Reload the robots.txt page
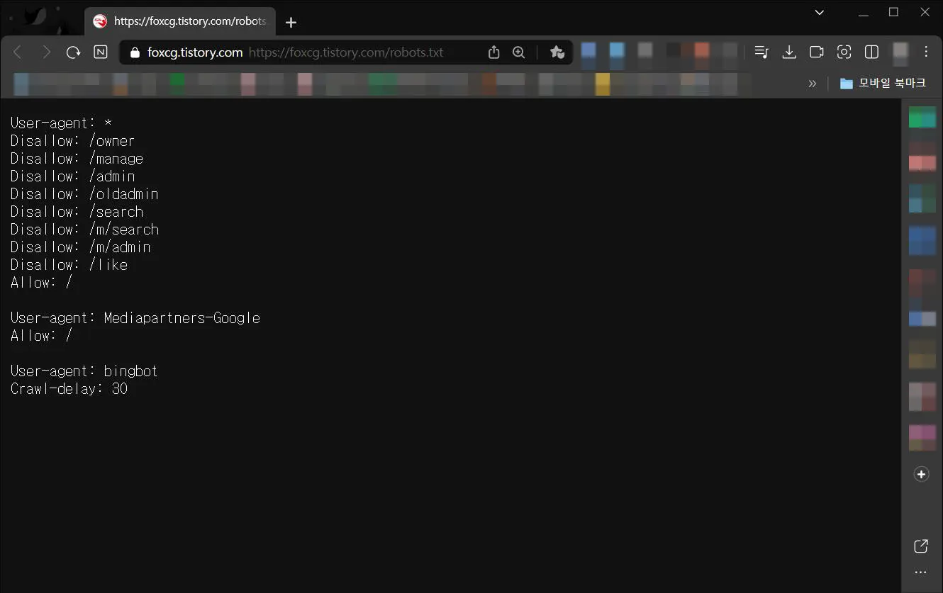Viewport: 943px width, 593px height. (x=73, y=52)
